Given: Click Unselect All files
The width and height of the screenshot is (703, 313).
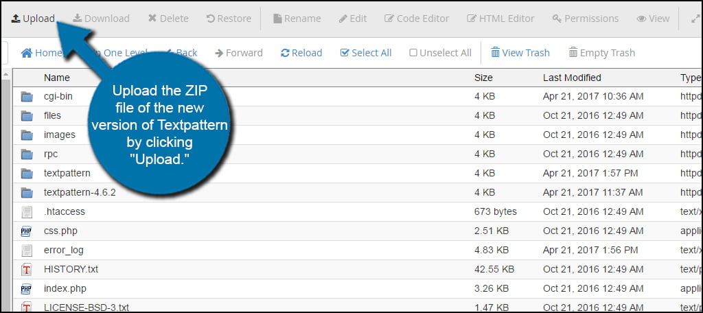Looking at the screenshot, I should point(440,53).
